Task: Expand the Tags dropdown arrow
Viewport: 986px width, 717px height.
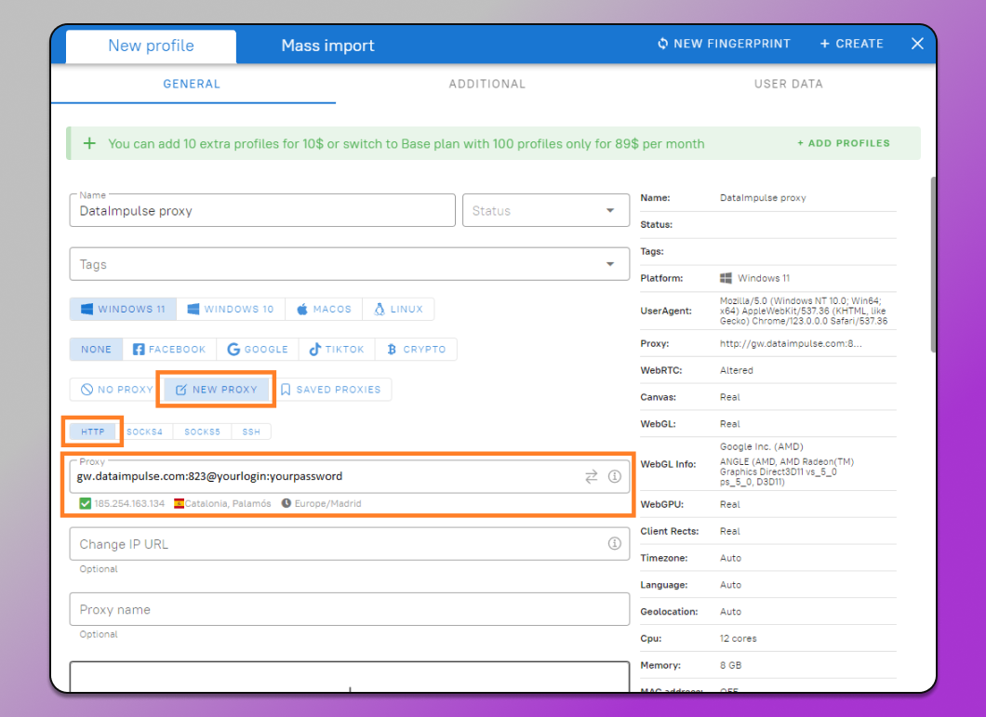Action: pyautogui.click(x=610, y=264)
